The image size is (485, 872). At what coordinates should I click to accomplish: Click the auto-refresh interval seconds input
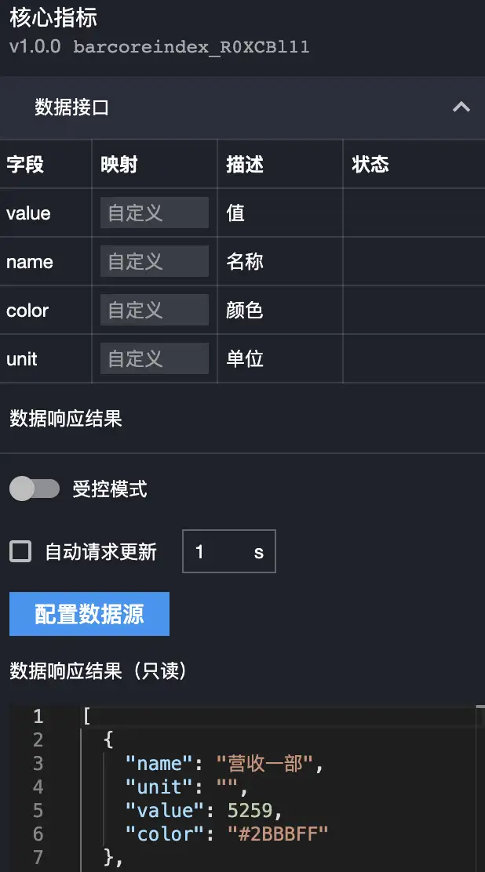pos(218,552)
